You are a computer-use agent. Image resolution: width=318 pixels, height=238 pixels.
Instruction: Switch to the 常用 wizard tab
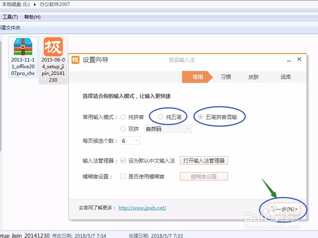pyautogui.click(x=198, y=77)
